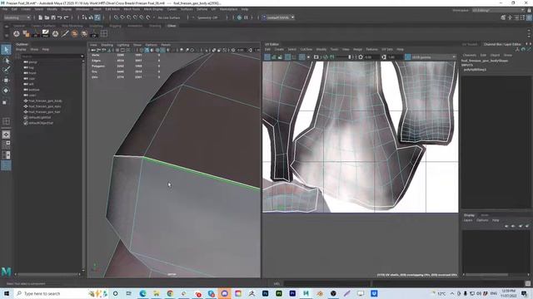Image resolution: width=533 pixels, height=299 pixels.
Task: Open the Mesh Tools menu
Action: point(132,9)
